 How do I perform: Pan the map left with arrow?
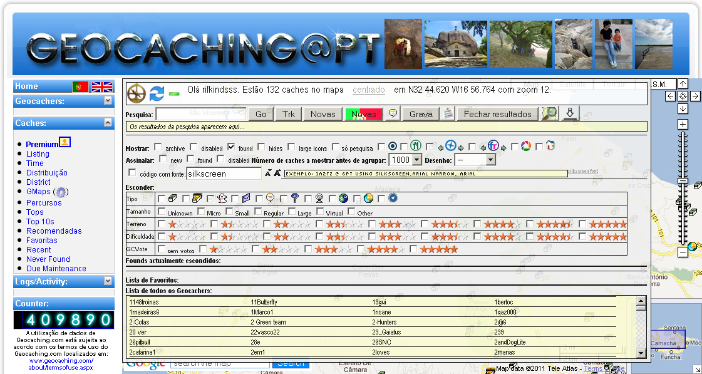pyautogui.click(x=670, y=96)
